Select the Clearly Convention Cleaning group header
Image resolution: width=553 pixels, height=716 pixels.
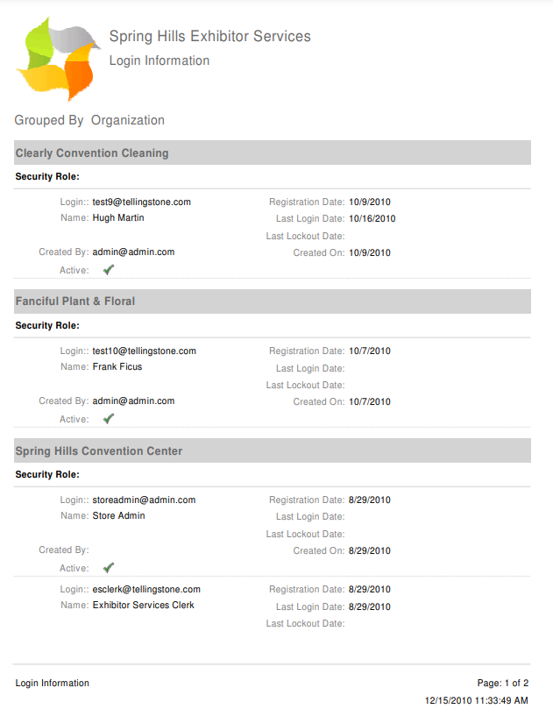click(92, 153)
